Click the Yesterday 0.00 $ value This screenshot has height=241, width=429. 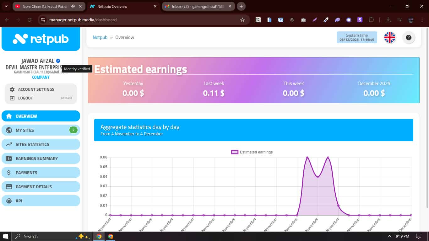click(133, 93)
